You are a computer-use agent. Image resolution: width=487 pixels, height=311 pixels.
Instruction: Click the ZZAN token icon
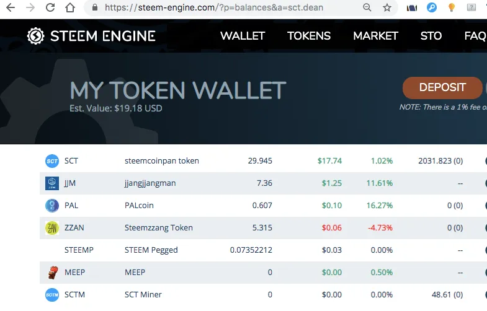[52, 228]
